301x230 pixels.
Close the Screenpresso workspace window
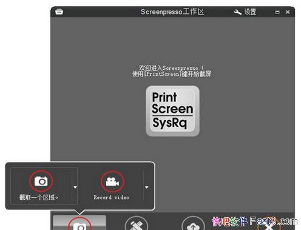288,12
